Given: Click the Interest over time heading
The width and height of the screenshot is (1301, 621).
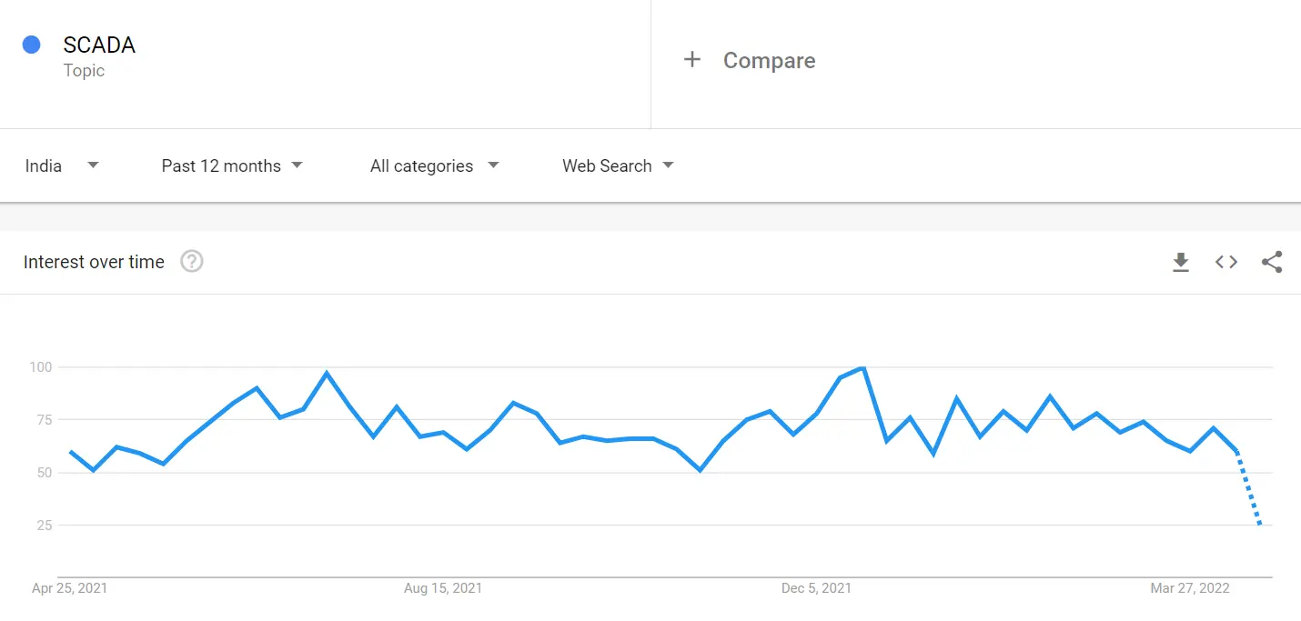Looking at the screenshot, I should tap(94, 262).
